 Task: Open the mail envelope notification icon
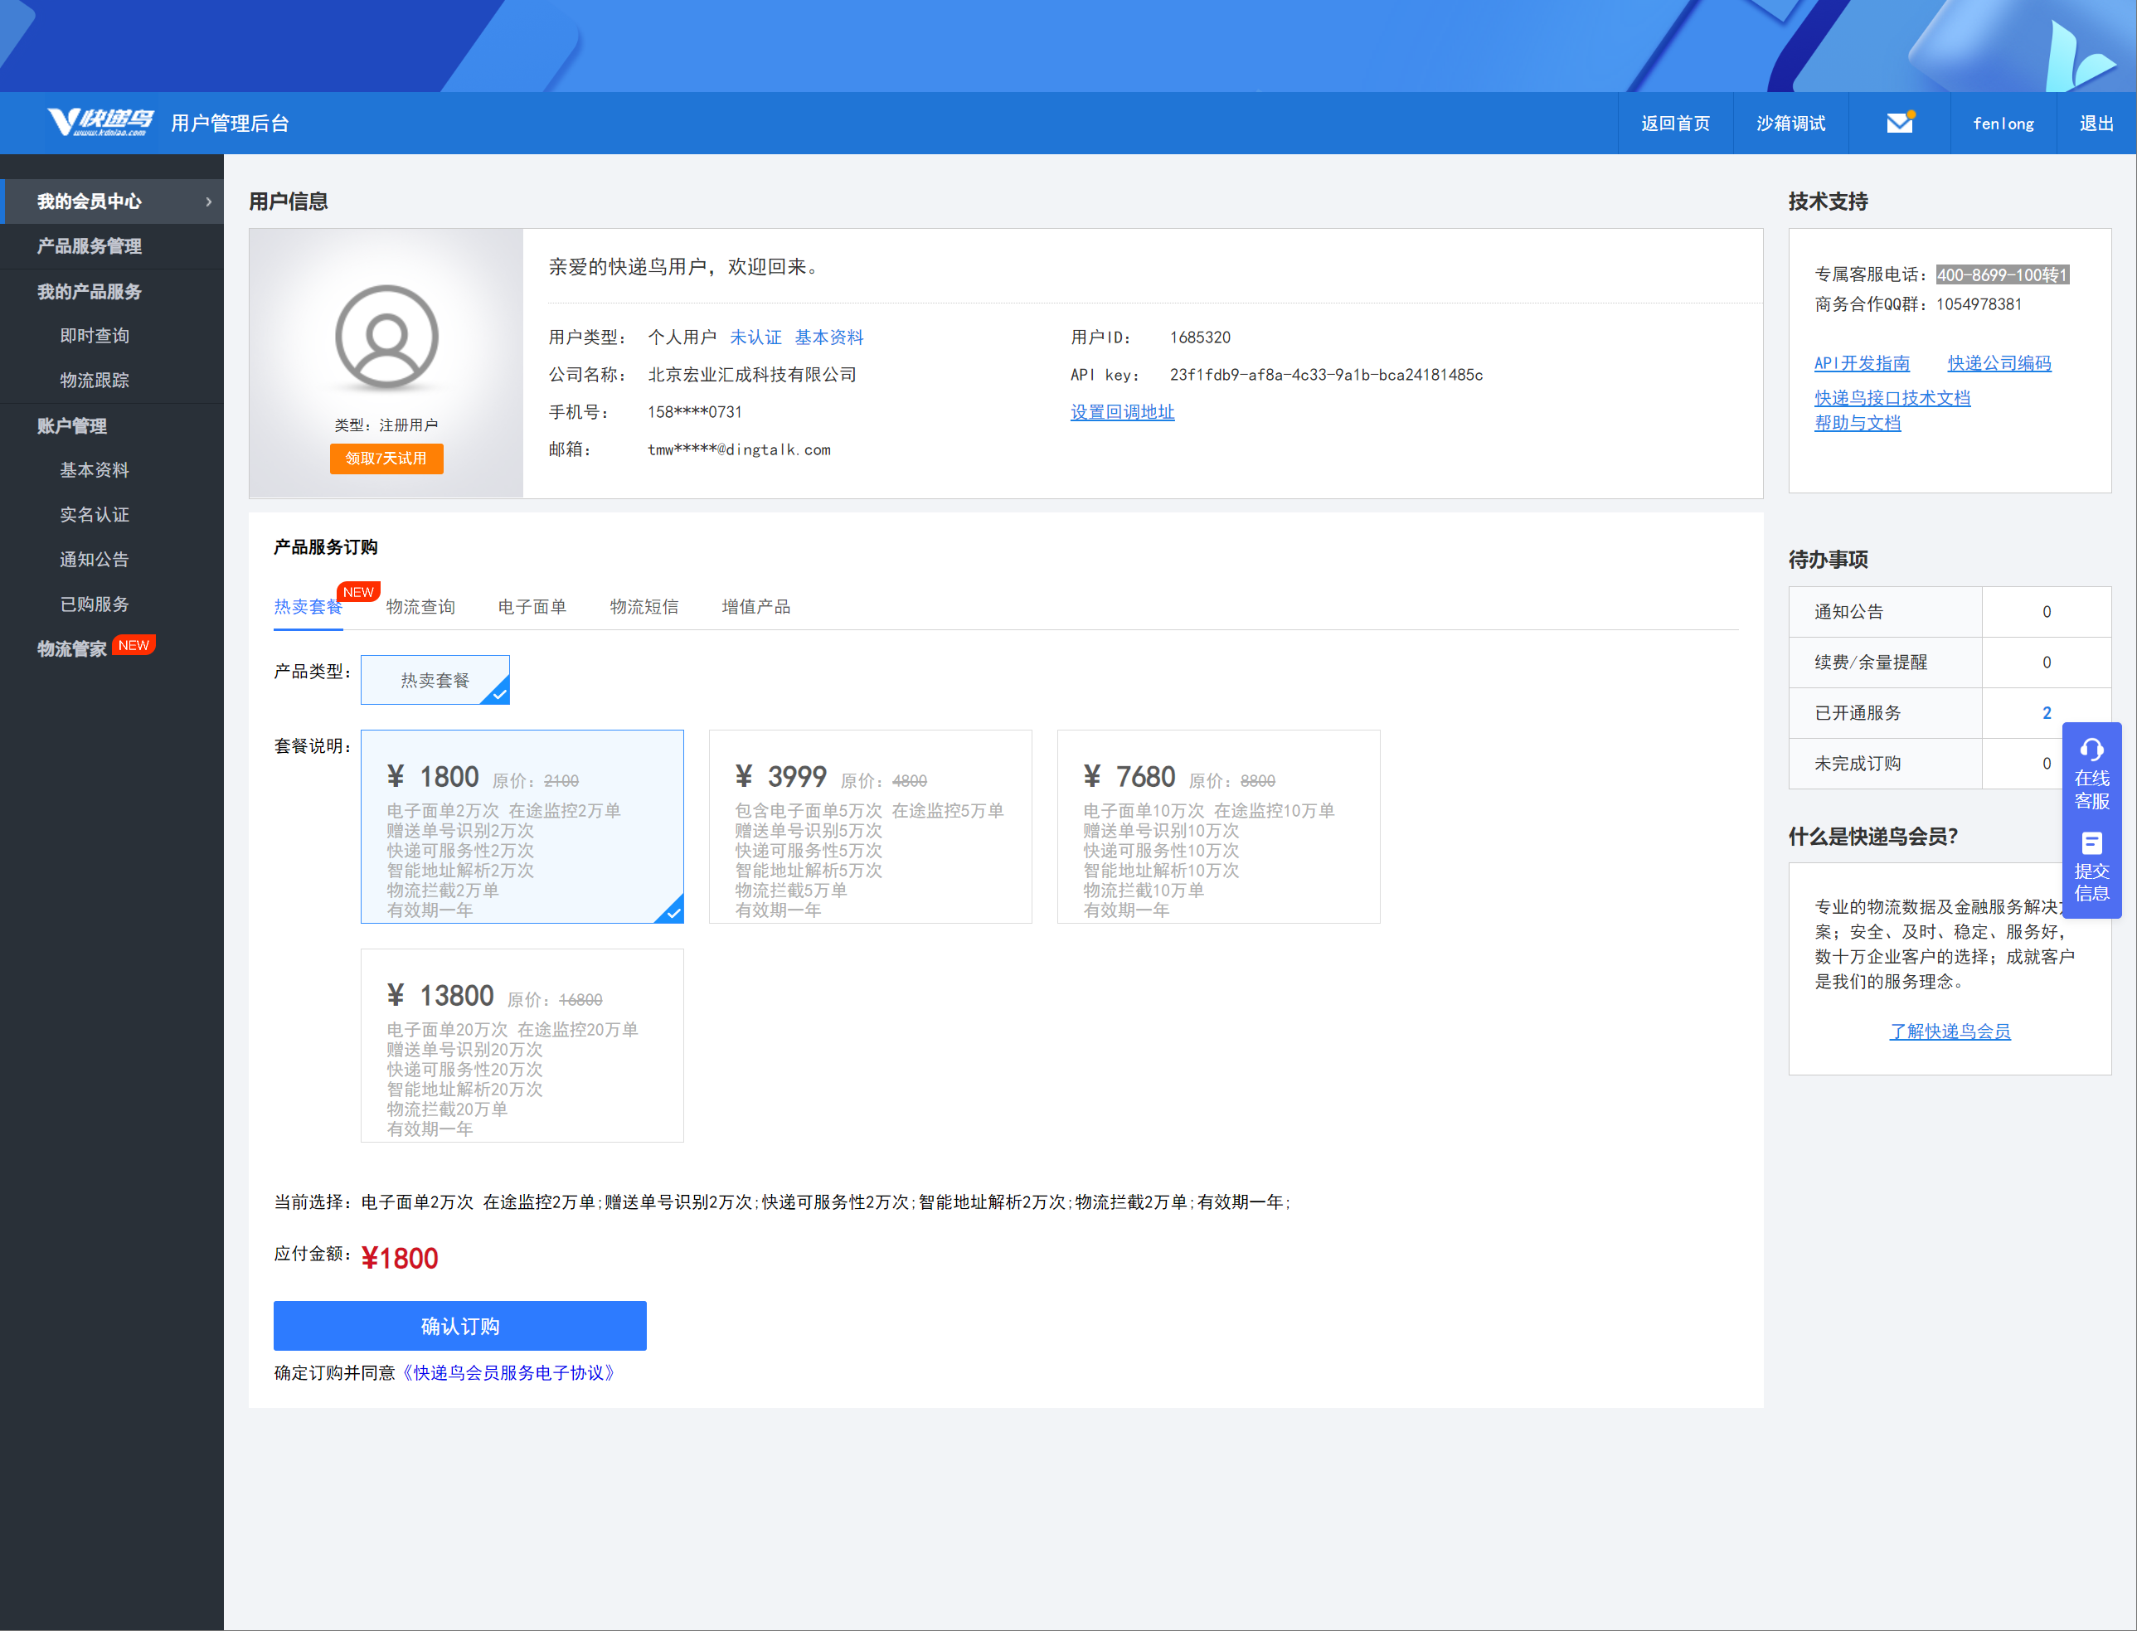(1899, 123)
